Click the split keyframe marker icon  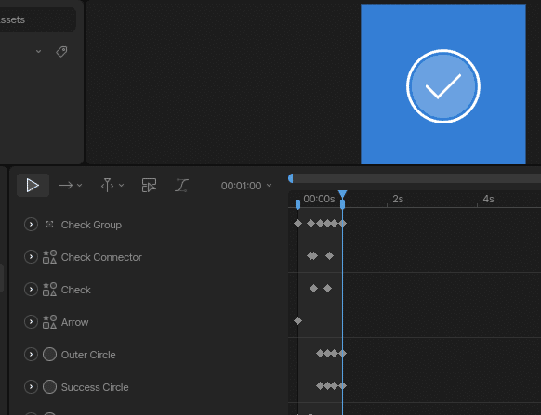click(x=107, y=186)
